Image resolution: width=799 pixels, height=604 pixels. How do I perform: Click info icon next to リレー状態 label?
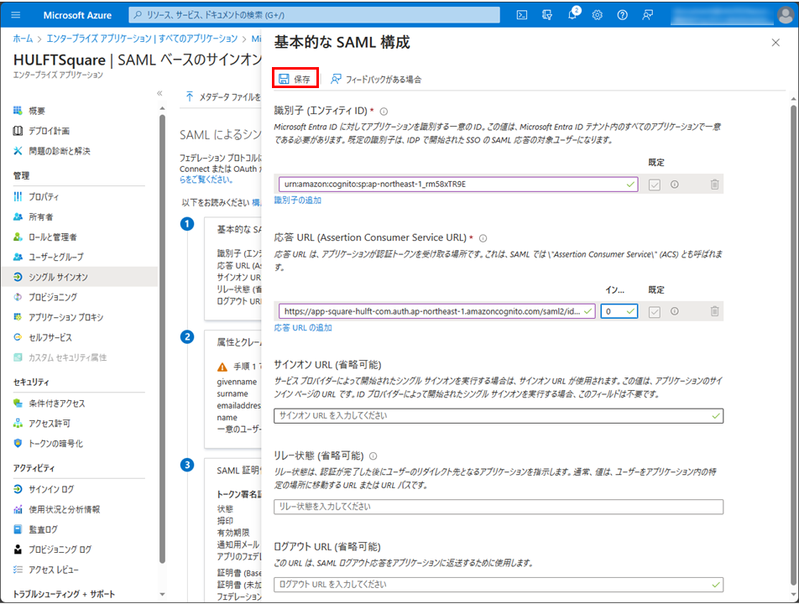coord(373,456)
